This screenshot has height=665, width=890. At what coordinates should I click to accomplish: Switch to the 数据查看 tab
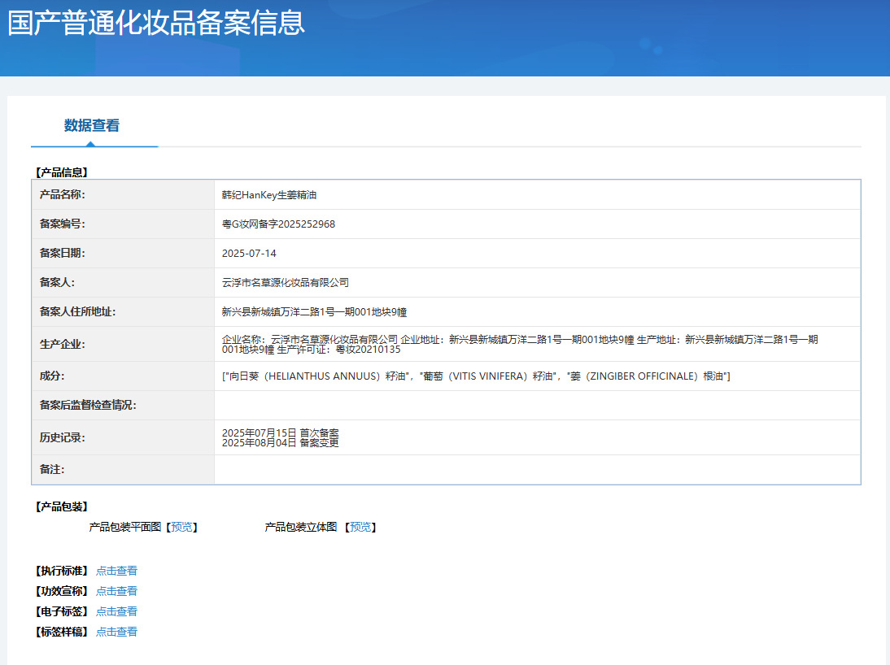tap(91, 125)
